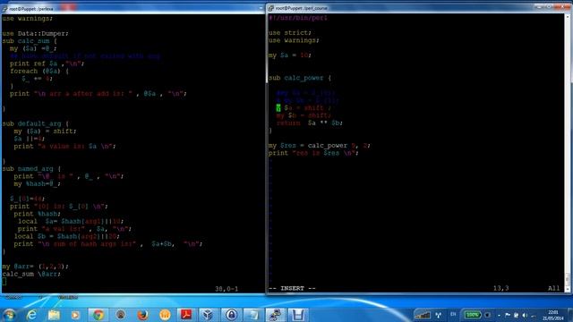Click the right terminal's vertical scrollbar
The width and height of the screenshot is (573, 322).
click(568, 153)
